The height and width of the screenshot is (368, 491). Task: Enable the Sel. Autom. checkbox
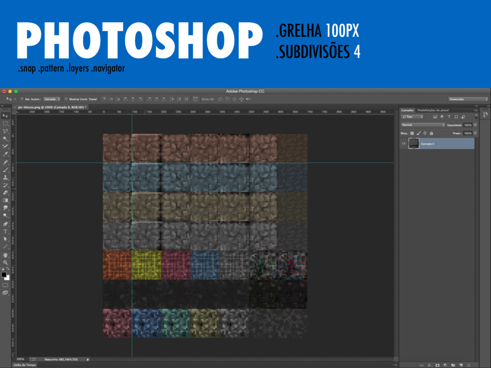click(x=22, y=99)
